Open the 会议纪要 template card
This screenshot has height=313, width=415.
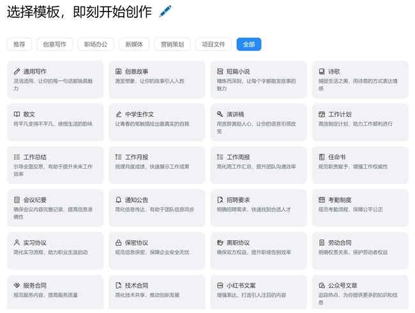click(55, 208)
